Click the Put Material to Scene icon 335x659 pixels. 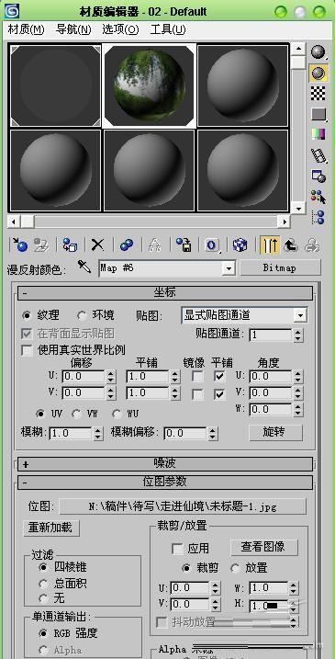click(42, 245)
